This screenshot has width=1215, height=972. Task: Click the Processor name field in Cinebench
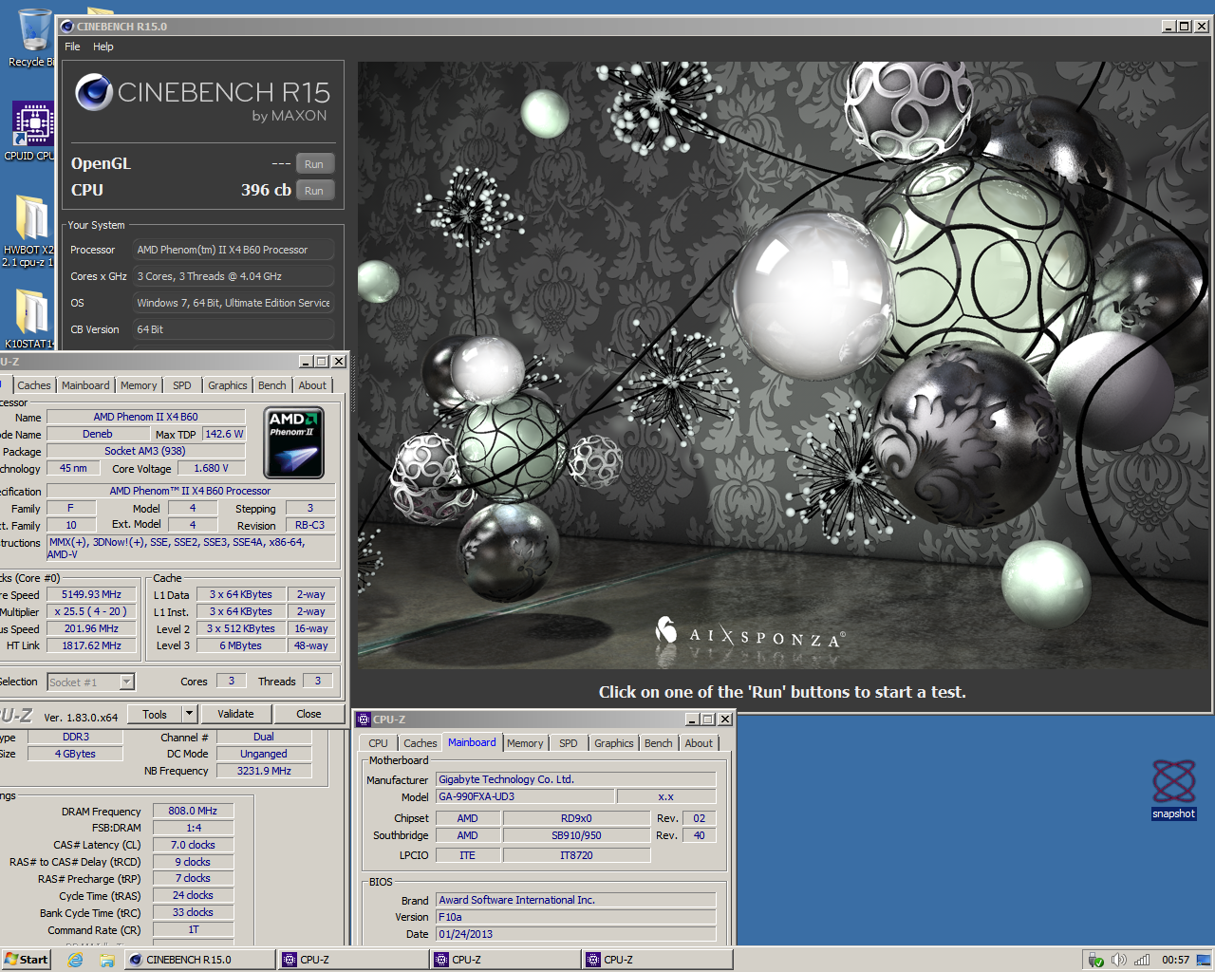(x=234, y=250)
